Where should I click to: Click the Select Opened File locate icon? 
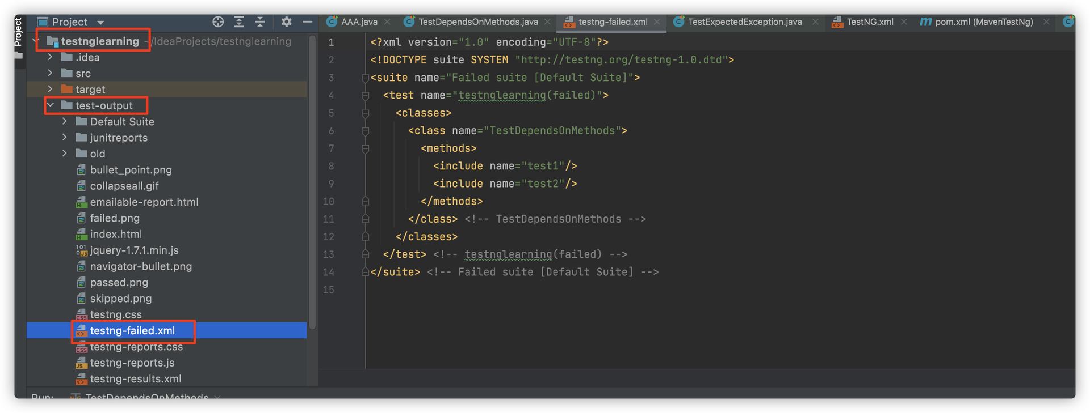pyautogui.click(x=218, y=22)
